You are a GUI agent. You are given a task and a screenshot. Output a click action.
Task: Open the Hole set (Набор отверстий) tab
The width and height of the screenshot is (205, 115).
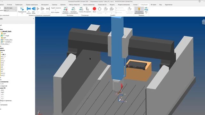pyautogui.click(x=74, y=5)
